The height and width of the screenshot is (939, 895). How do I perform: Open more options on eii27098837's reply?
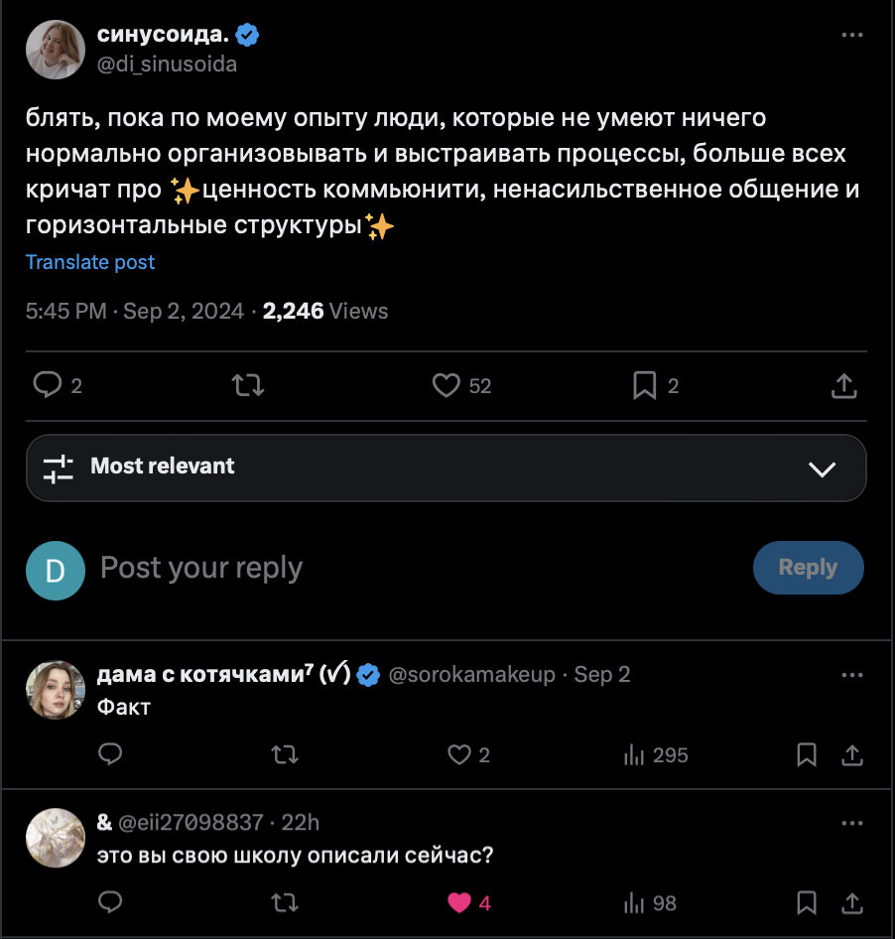[851, 823]
